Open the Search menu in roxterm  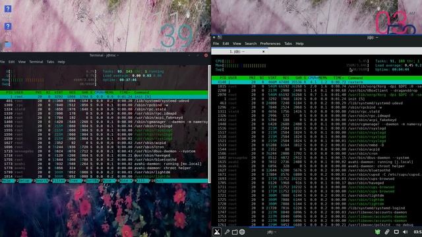tap(251, 43)
